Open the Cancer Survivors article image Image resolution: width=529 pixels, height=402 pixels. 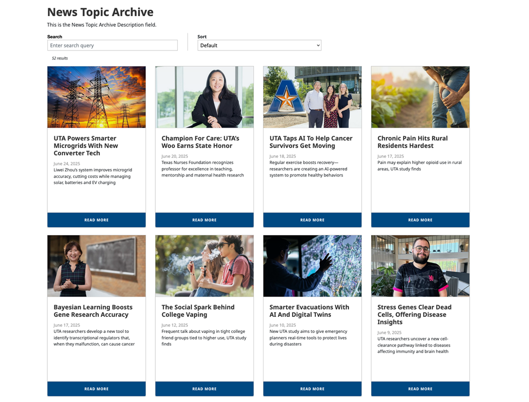312,97
